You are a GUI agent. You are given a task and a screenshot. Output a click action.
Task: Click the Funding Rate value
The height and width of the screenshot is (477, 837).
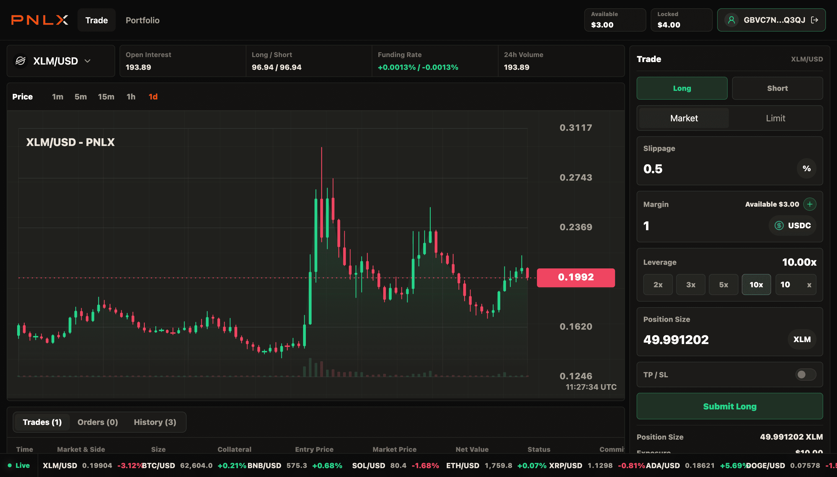tap(418, 67)
